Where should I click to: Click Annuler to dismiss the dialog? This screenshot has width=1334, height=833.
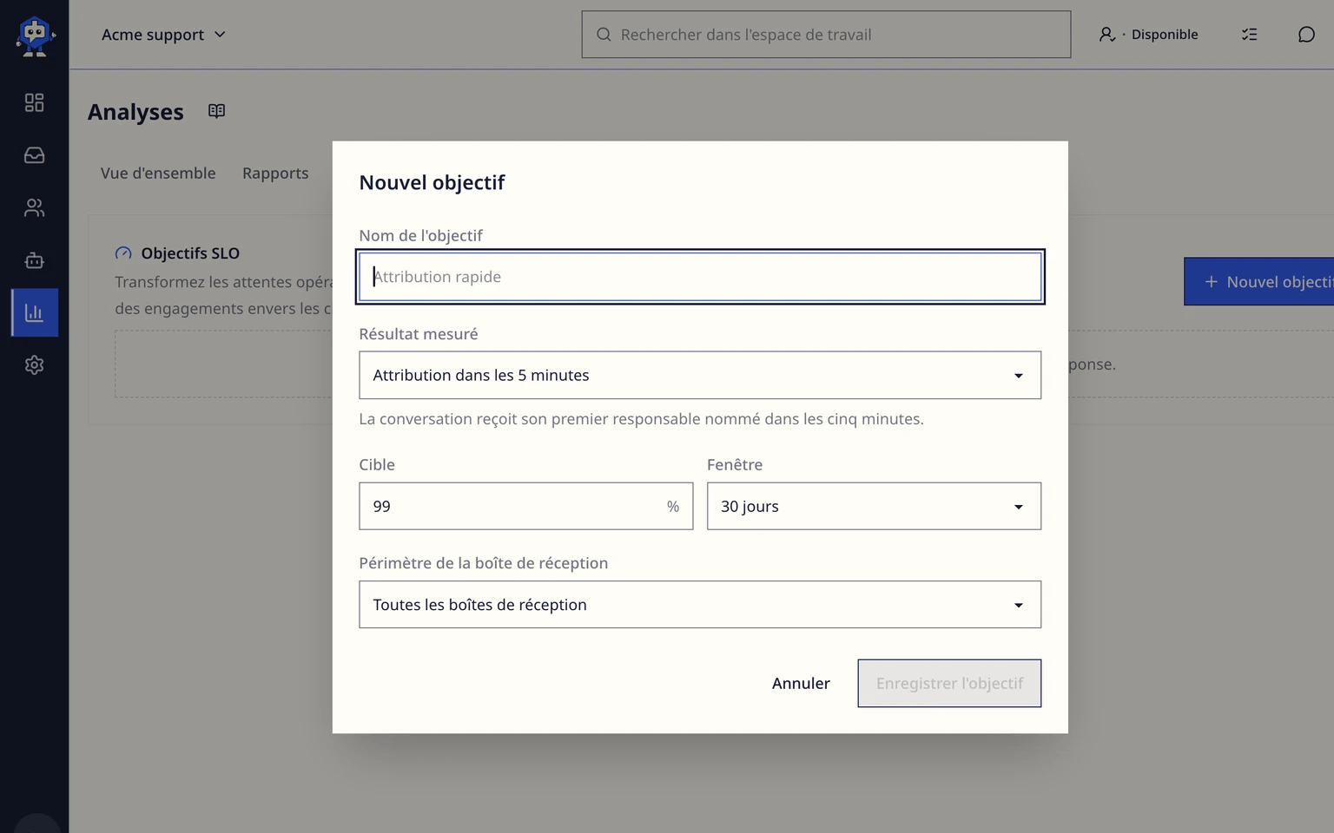[801, 683]
